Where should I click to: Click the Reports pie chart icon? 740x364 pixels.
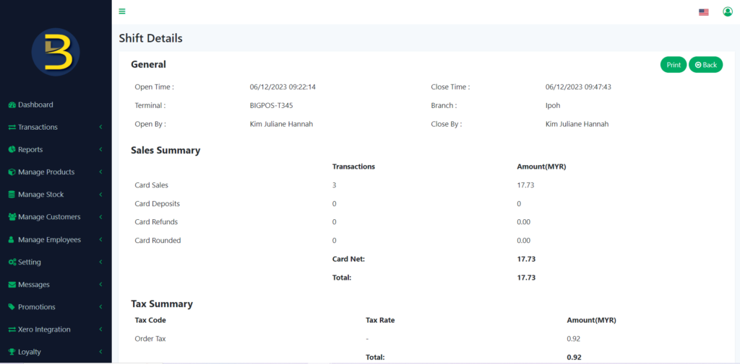point(12,150)
